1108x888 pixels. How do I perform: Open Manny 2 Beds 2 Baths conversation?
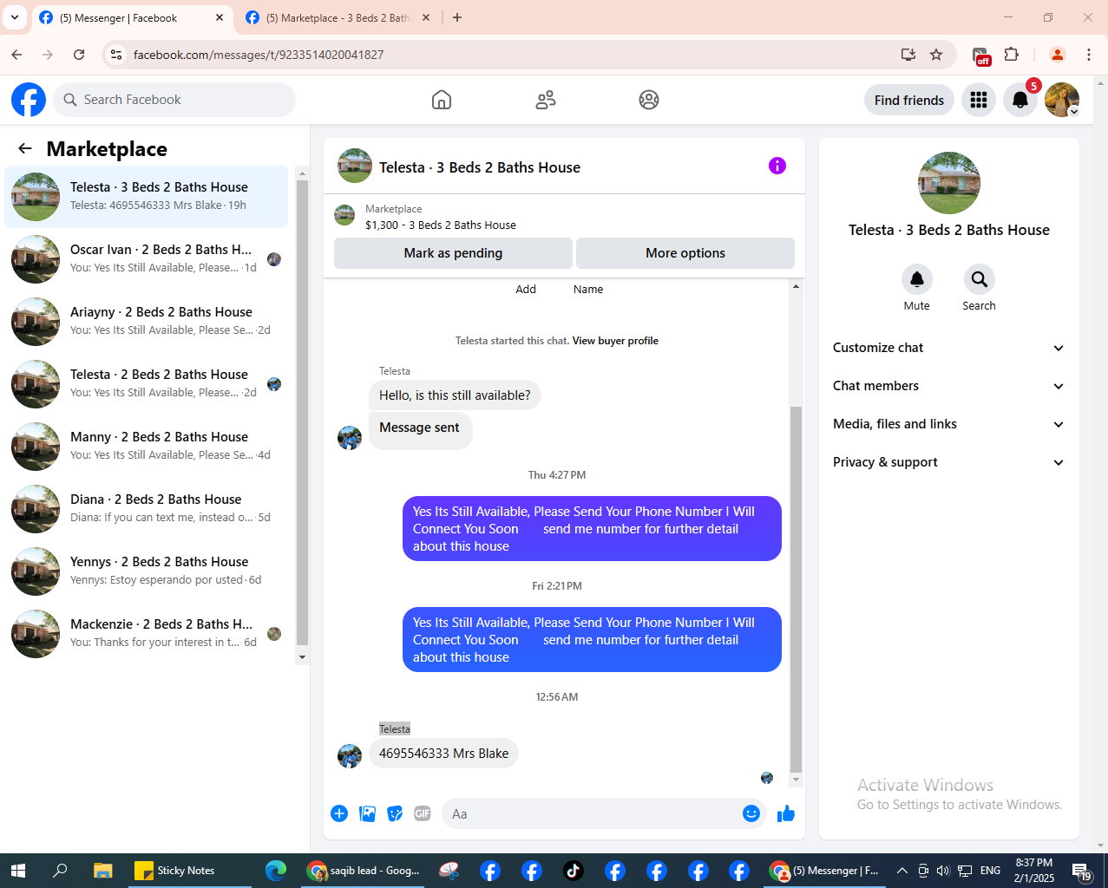[x=147, y=447]
